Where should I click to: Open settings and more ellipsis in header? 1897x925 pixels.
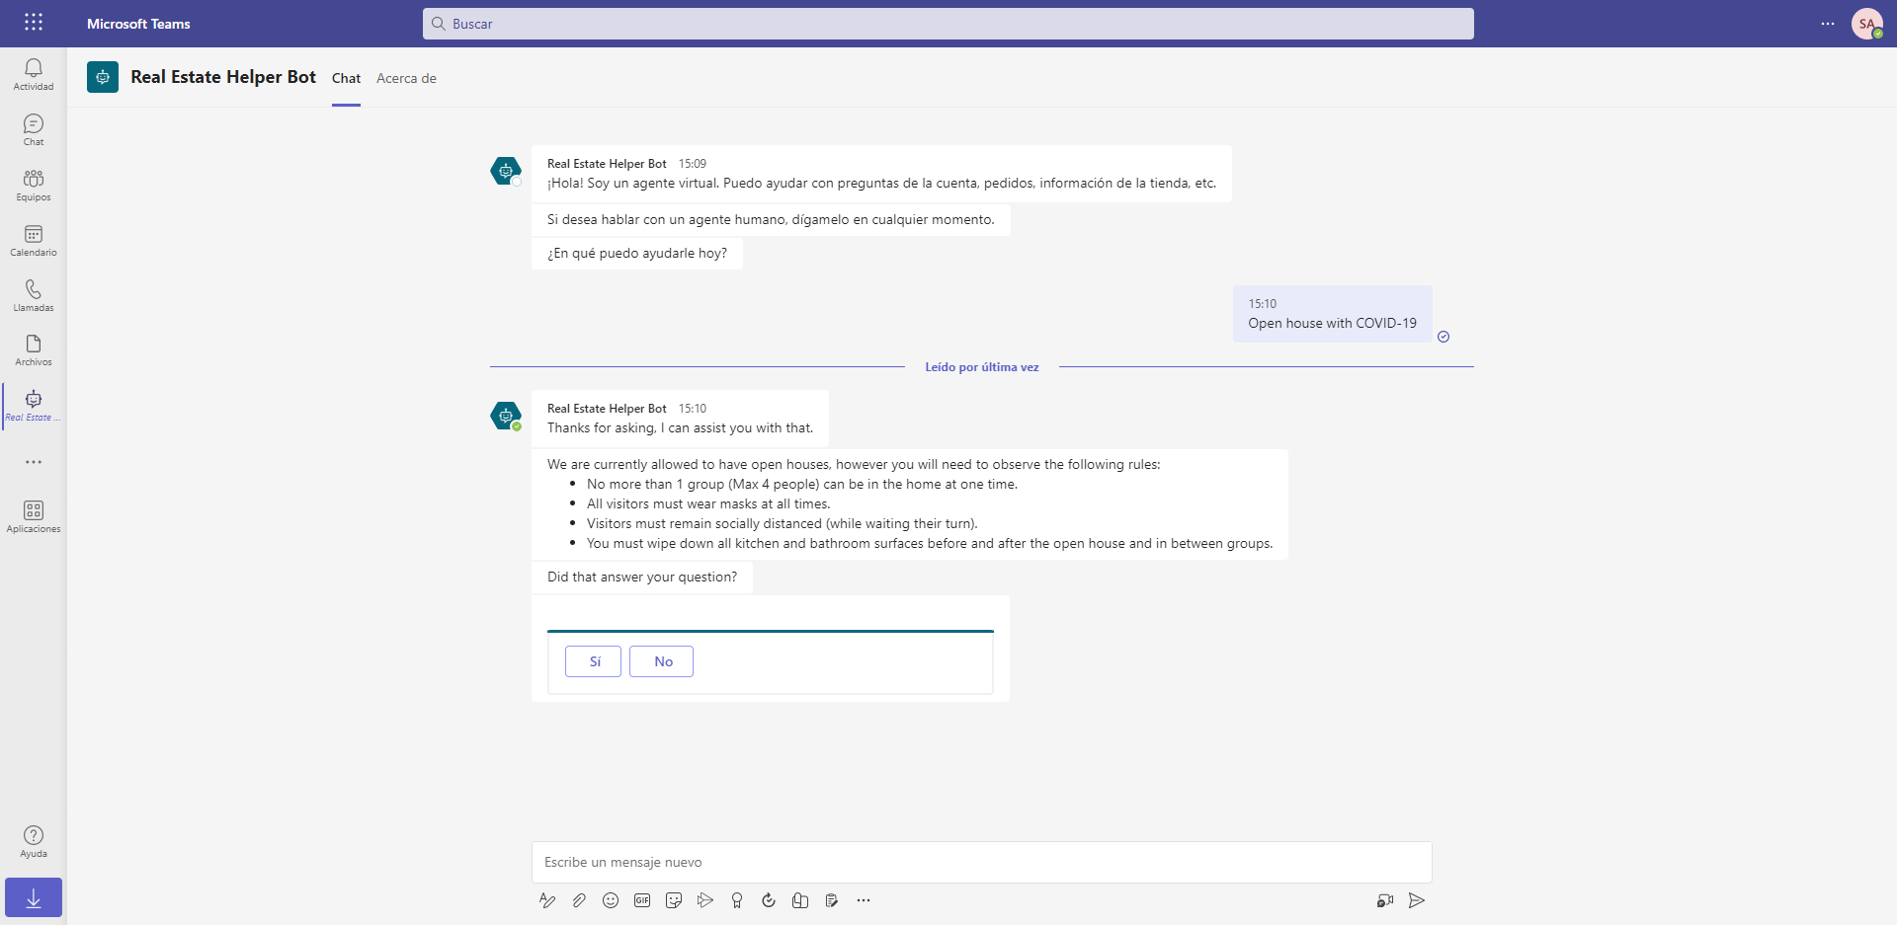(1828, 24)
